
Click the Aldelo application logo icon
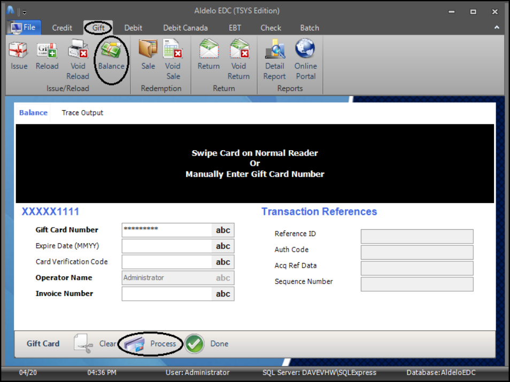click(x=10, y=11)
